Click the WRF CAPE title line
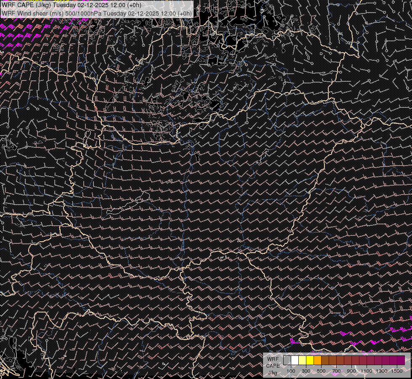The width and height of the screenshot is (412, 379). 72,5
